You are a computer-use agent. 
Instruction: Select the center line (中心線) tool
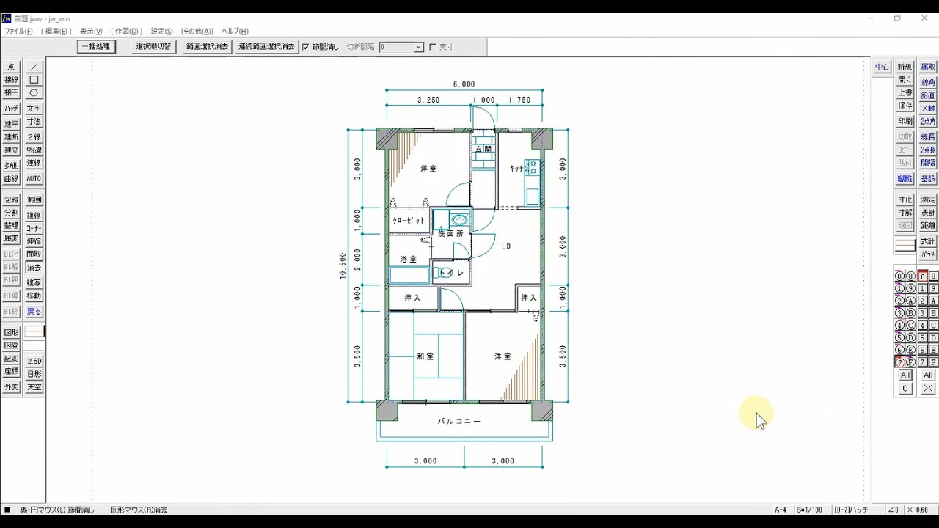point(34,150)
